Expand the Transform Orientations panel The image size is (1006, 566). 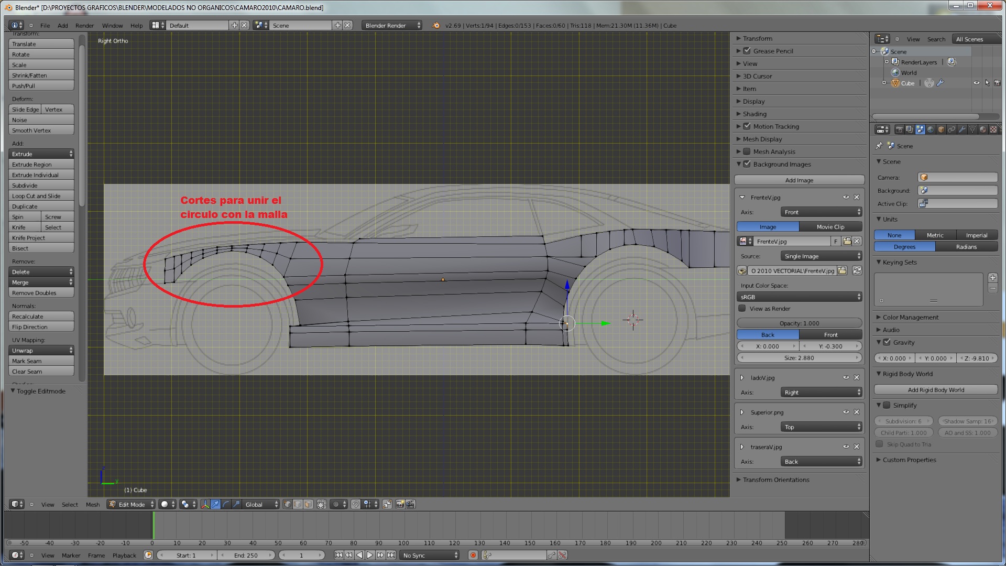[775, 480]
